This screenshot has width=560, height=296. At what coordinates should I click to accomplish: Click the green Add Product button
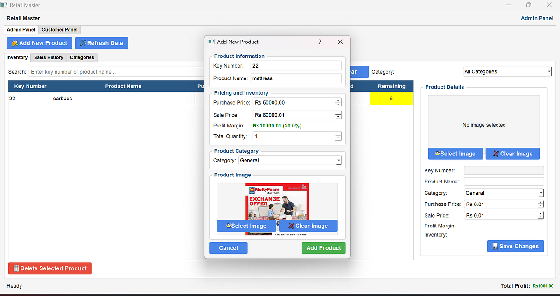tap(323, 248)
